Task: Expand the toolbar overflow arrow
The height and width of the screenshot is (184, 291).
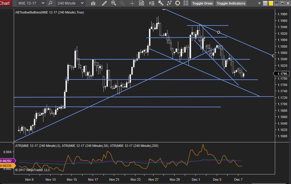Action: [x=260, y=3]
